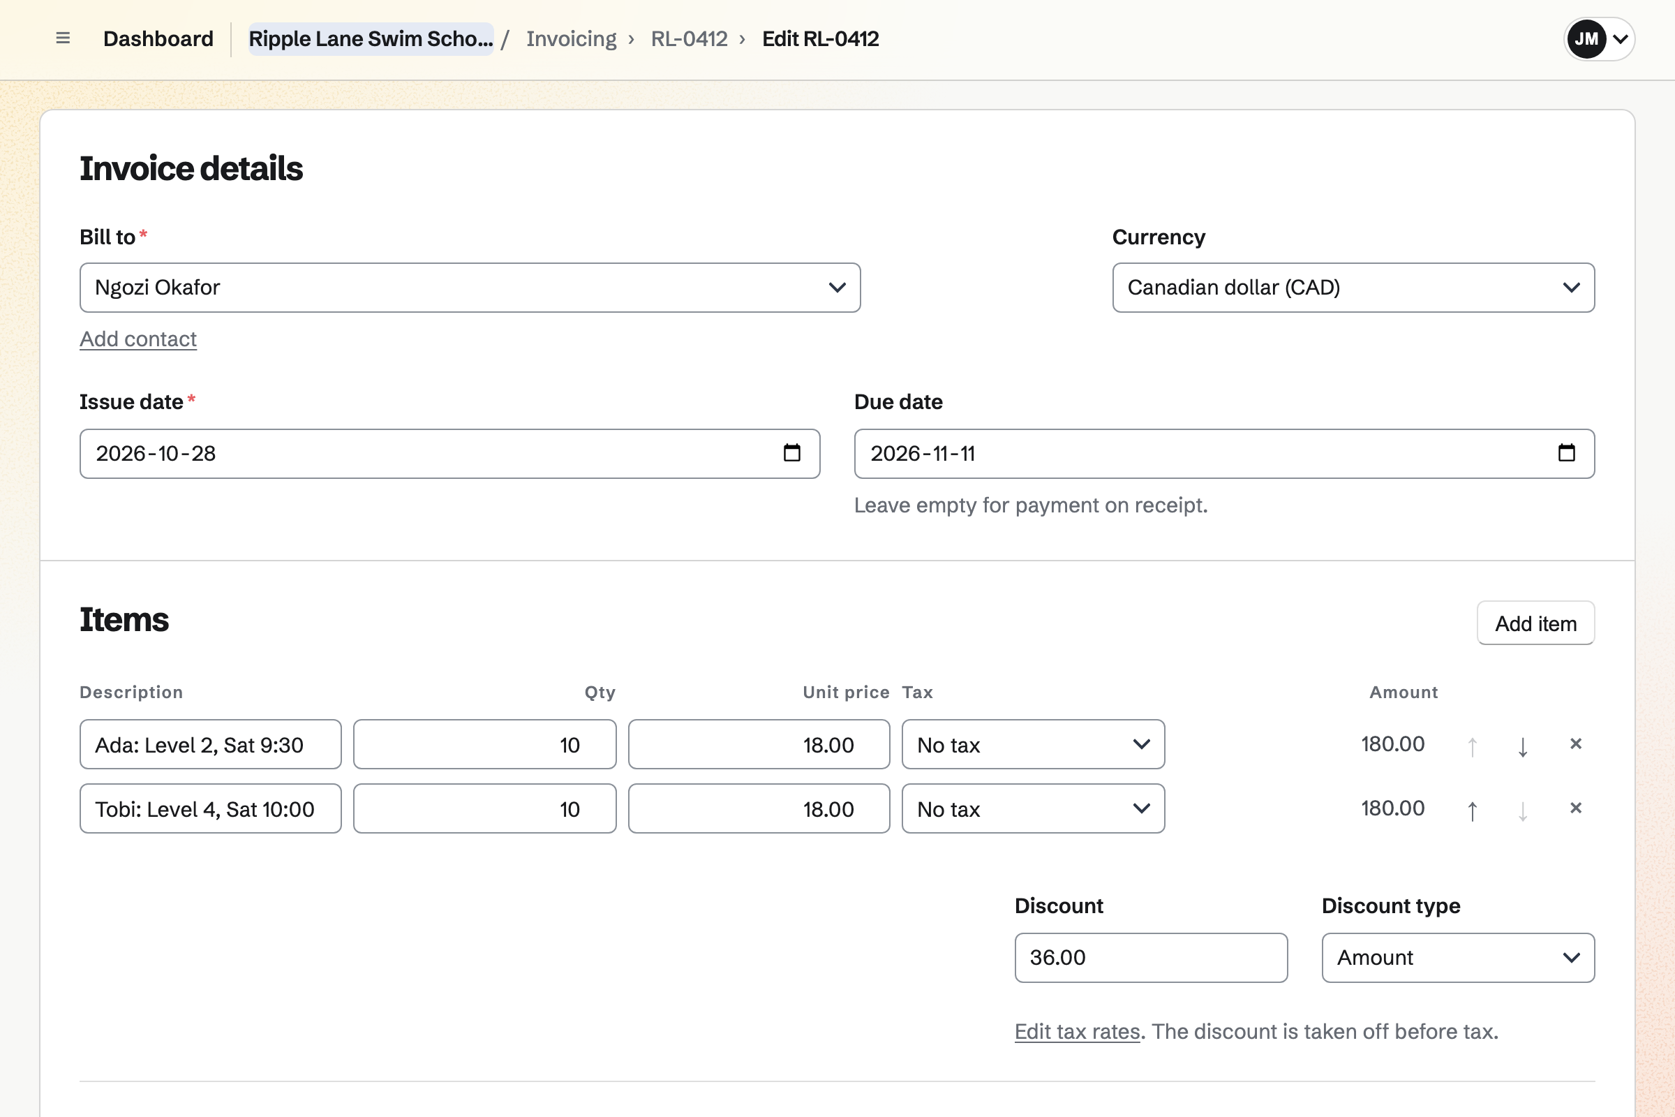1675x1117 pixels.
Task: Open the Issue date calendar picker
Action: (792, 453)
